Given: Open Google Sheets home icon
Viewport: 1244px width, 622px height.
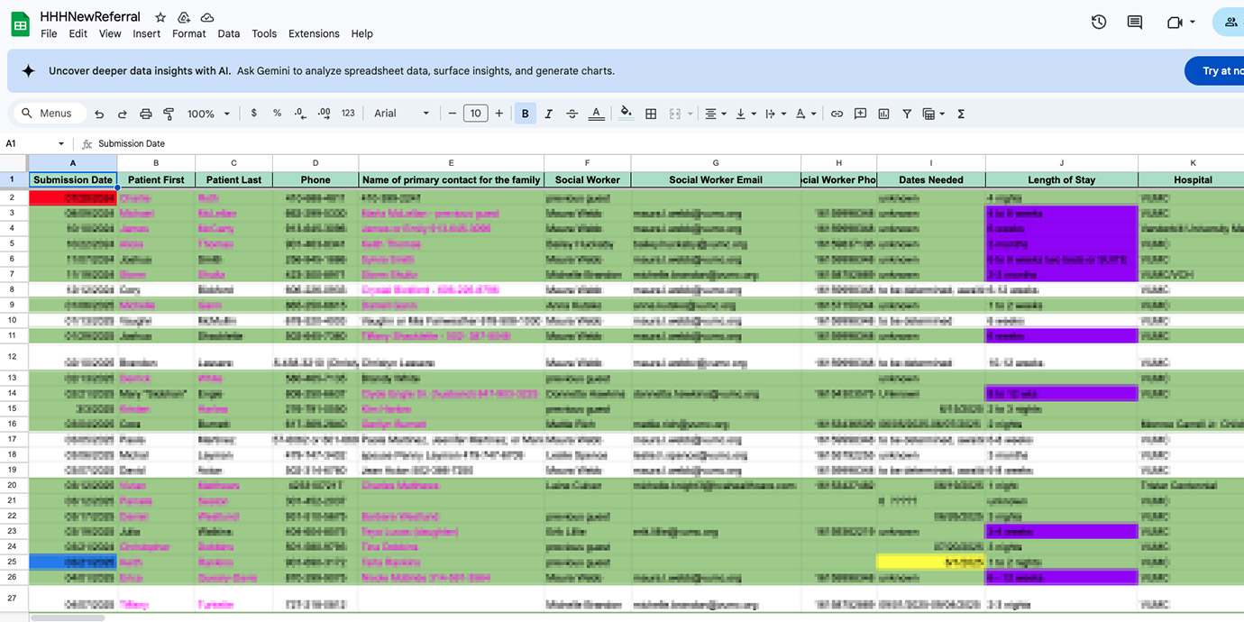Looking at the screenshot, I should tap(20, 24).
